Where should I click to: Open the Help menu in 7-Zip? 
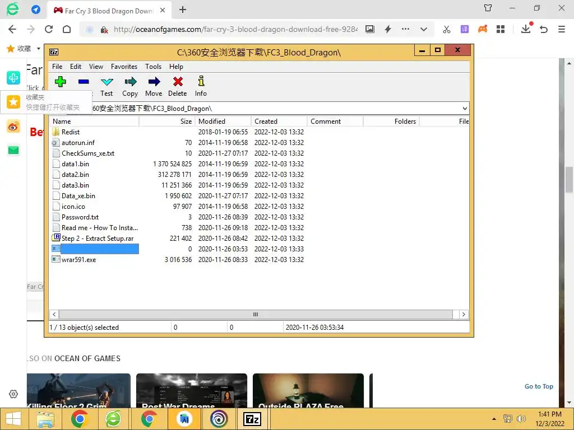pos(176,67)
